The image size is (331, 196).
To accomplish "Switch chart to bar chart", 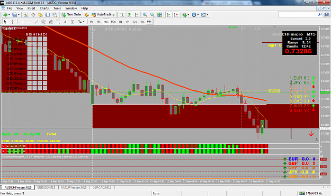I will 122,15.
